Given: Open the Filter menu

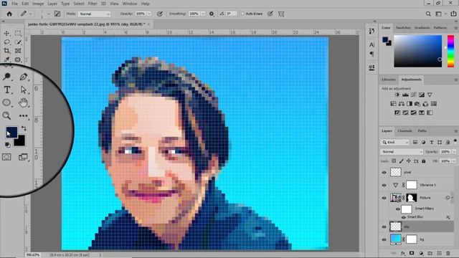Looking at the screenshot, I should click(x=93, y=4).
